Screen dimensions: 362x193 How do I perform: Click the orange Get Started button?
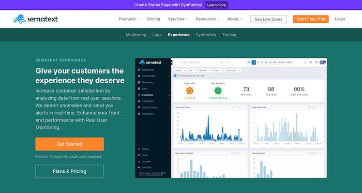pyautogui.click(x=69, y=144)
